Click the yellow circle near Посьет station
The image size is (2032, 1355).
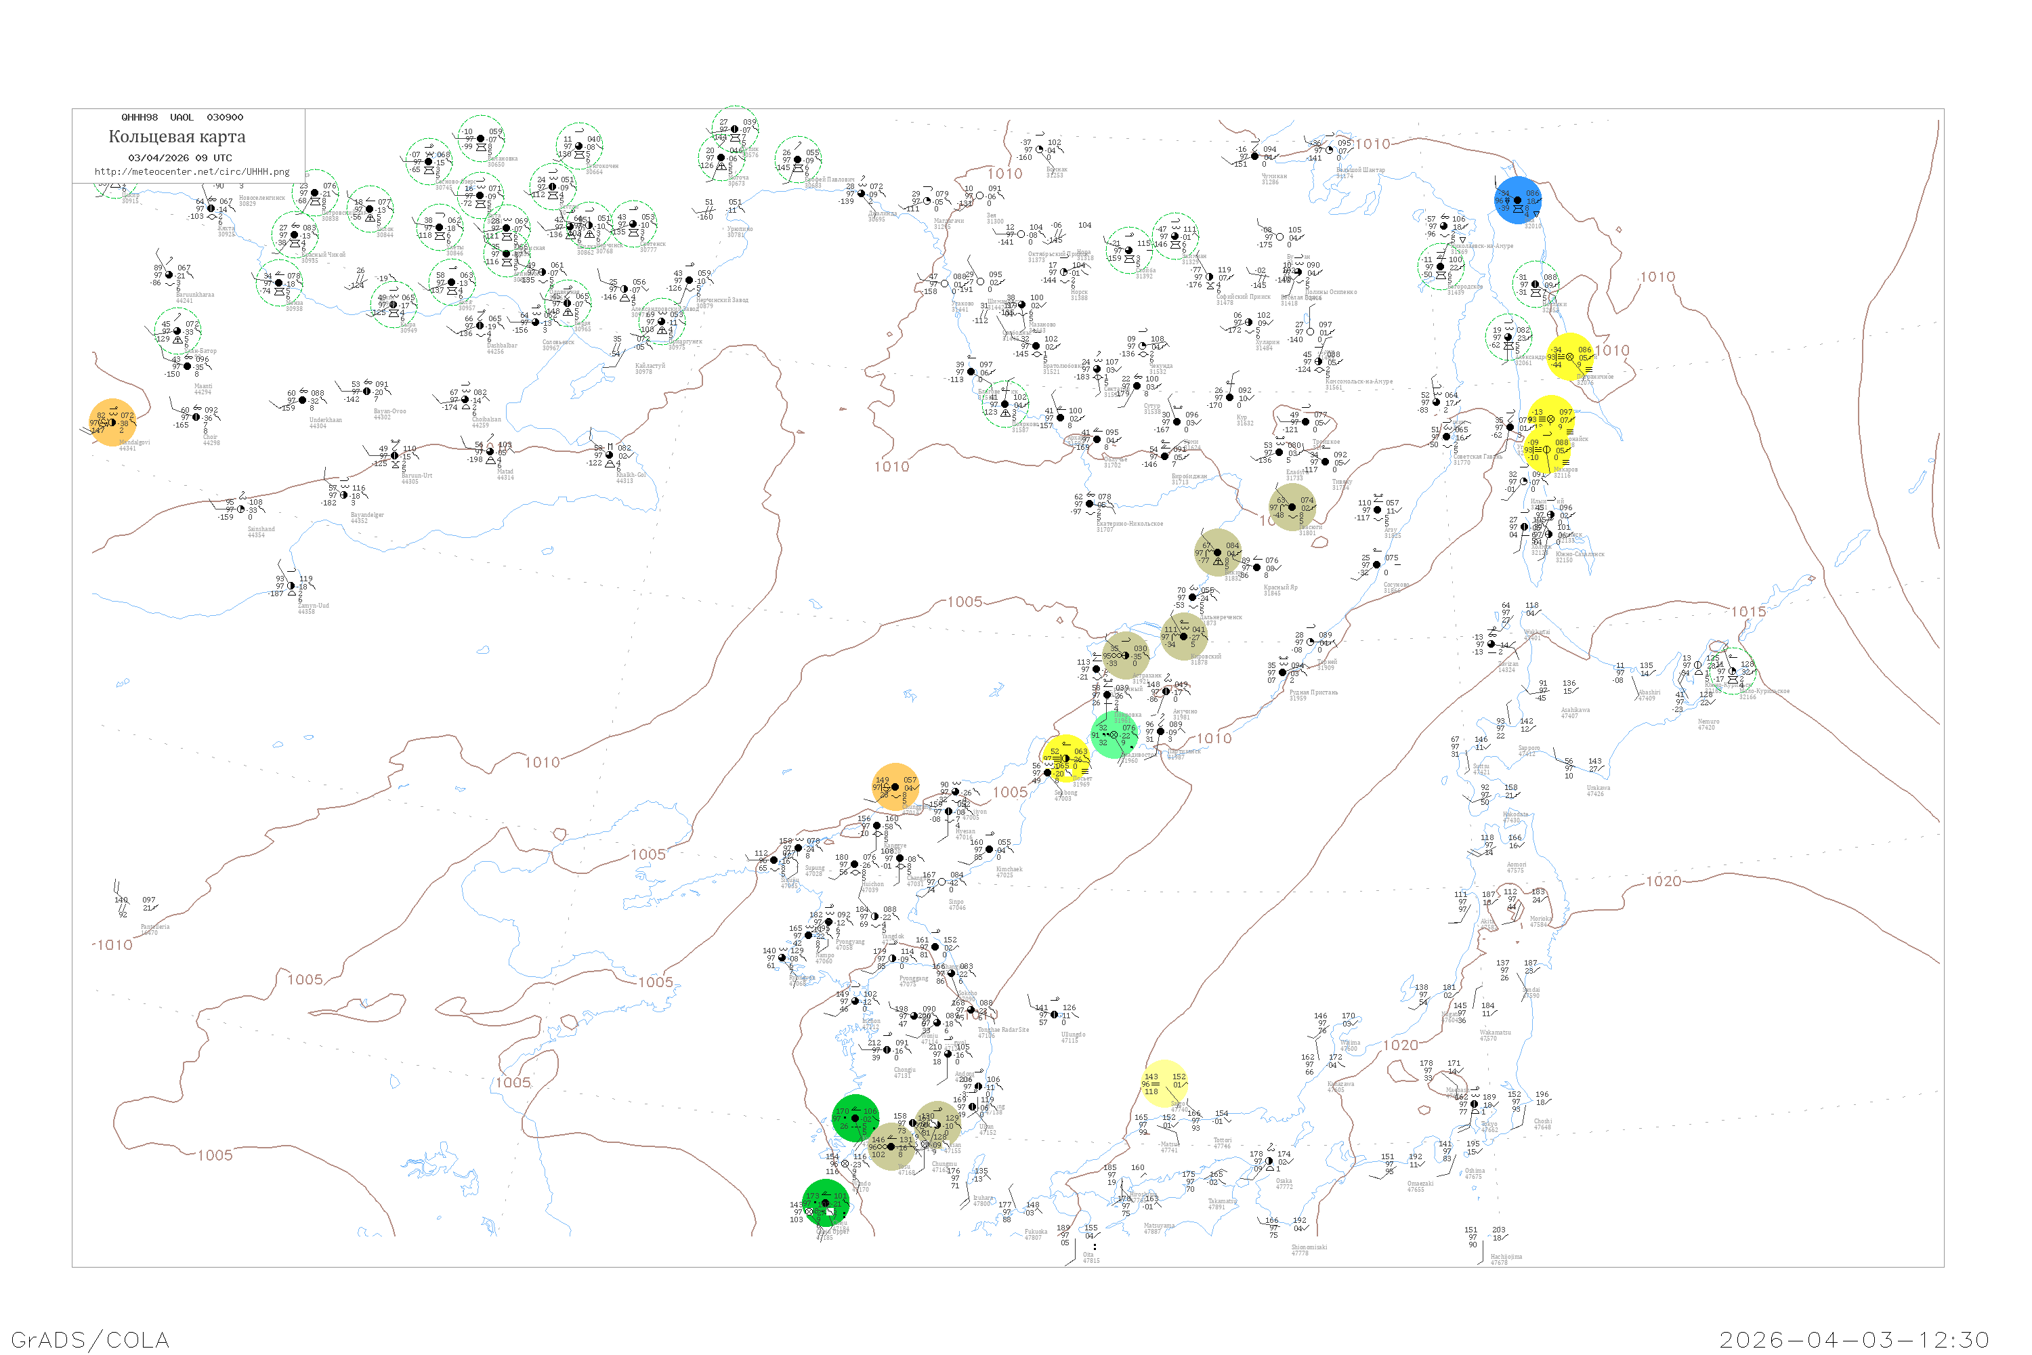(1065, 759)
